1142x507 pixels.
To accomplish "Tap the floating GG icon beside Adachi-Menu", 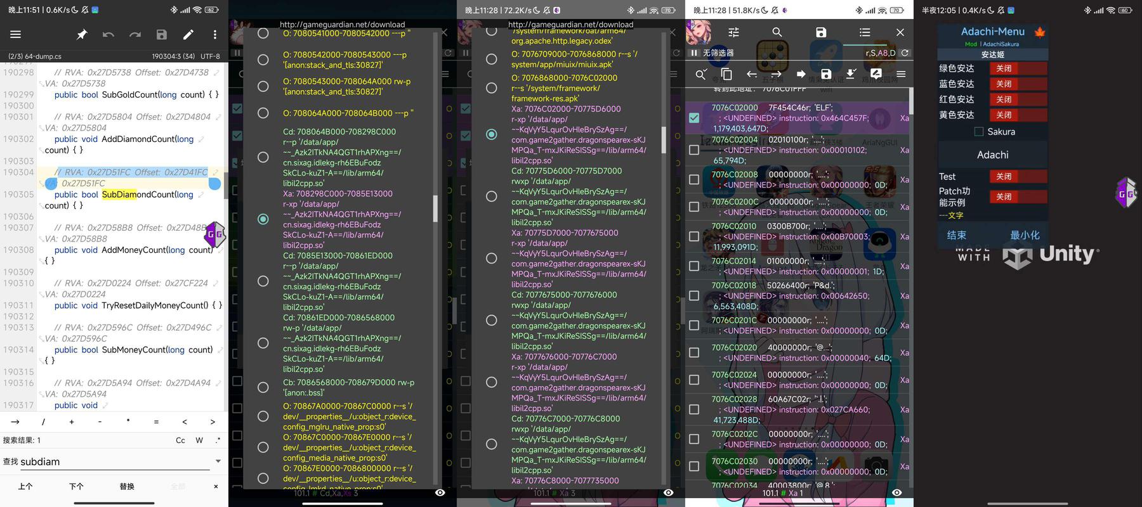I will [1127, 193].
